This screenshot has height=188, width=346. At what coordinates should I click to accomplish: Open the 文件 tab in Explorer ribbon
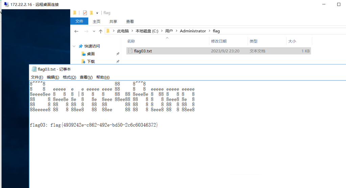point(79,21)
